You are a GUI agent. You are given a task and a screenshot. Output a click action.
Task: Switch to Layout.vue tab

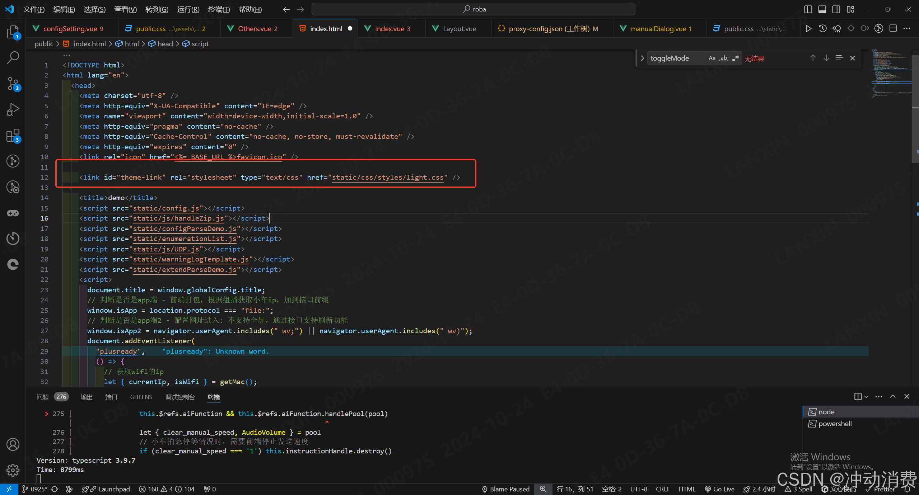point(459,29)
